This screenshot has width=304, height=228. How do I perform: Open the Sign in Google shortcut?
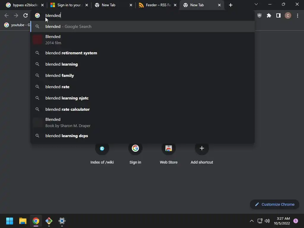click(135, 153)
